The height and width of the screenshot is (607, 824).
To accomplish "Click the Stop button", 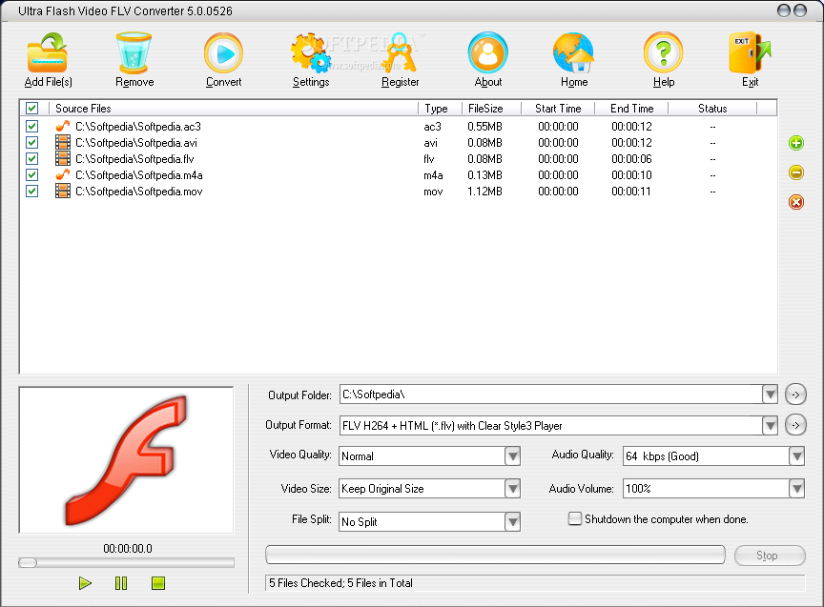I will [770, 555].
